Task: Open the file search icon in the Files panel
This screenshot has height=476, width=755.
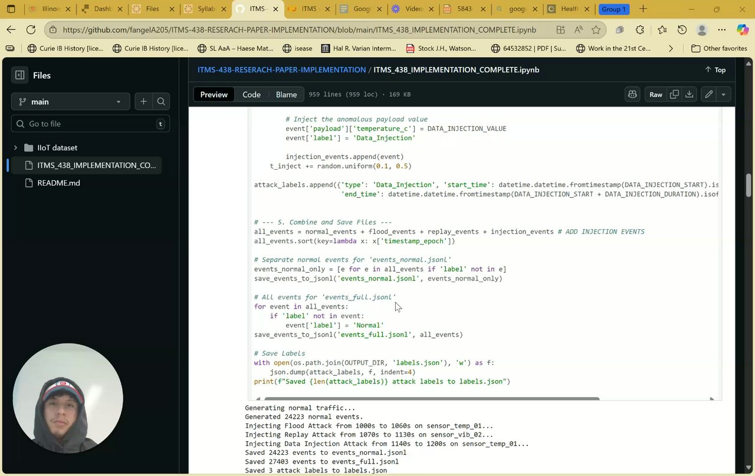Action: click(x=161, y=101)
